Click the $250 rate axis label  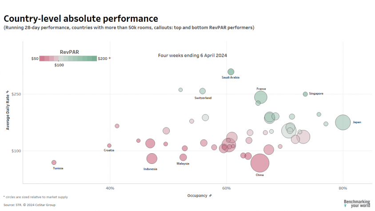tap(16, 94)
